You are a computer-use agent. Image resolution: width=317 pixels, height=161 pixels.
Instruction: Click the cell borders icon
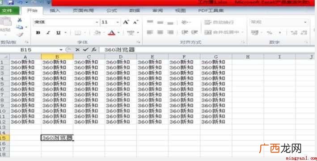(78, 33)
